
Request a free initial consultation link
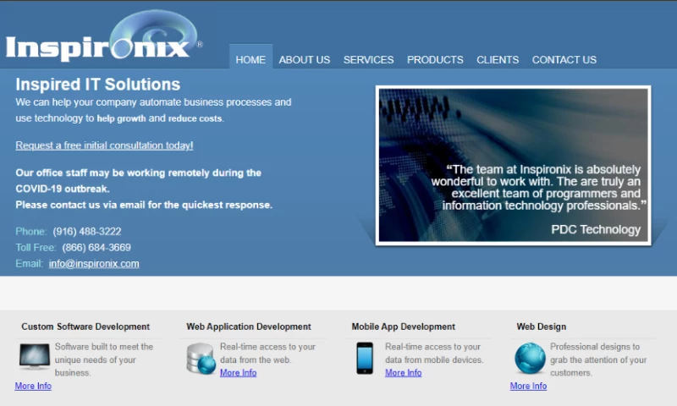[104, 145]
